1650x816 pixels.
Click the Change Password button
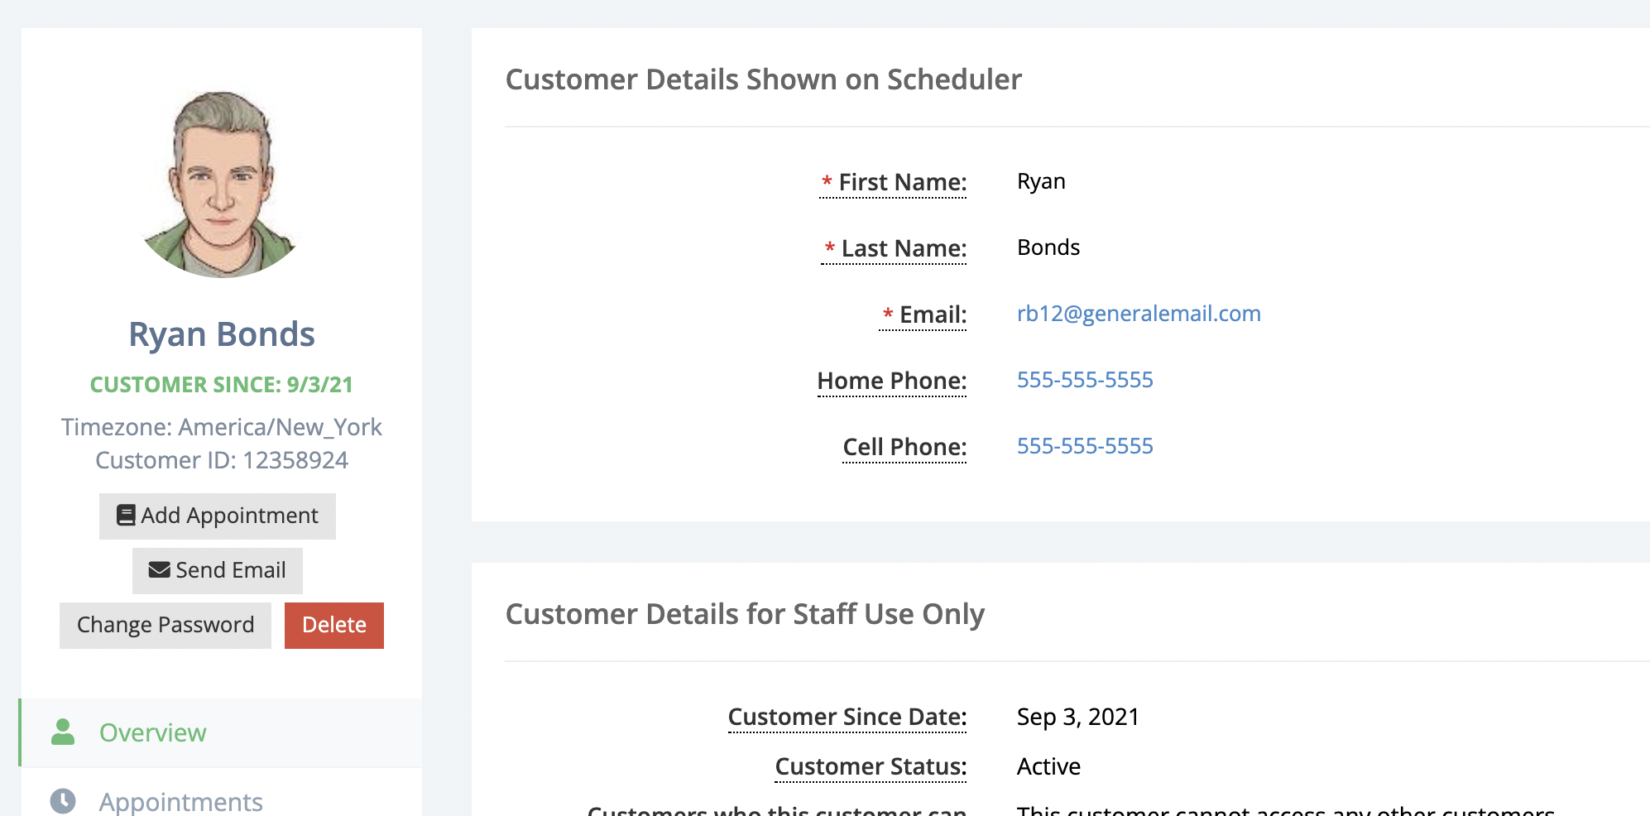tap(165, 625)
